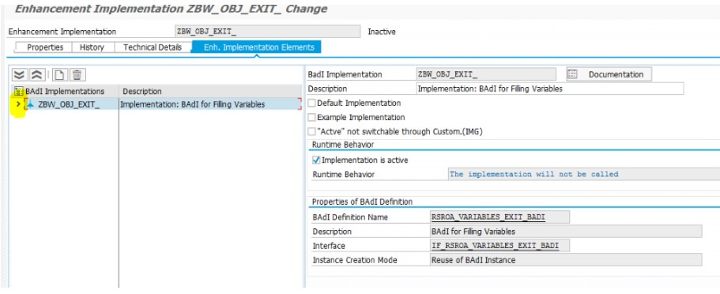Click the Expand All double-arrow icon
720x294 pixels.
(x=19, y=75)
